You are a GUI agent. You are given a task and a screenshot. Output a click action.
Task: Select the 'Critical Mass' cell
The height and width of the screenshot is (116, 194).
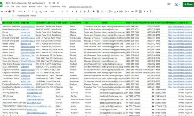[11, 55]
